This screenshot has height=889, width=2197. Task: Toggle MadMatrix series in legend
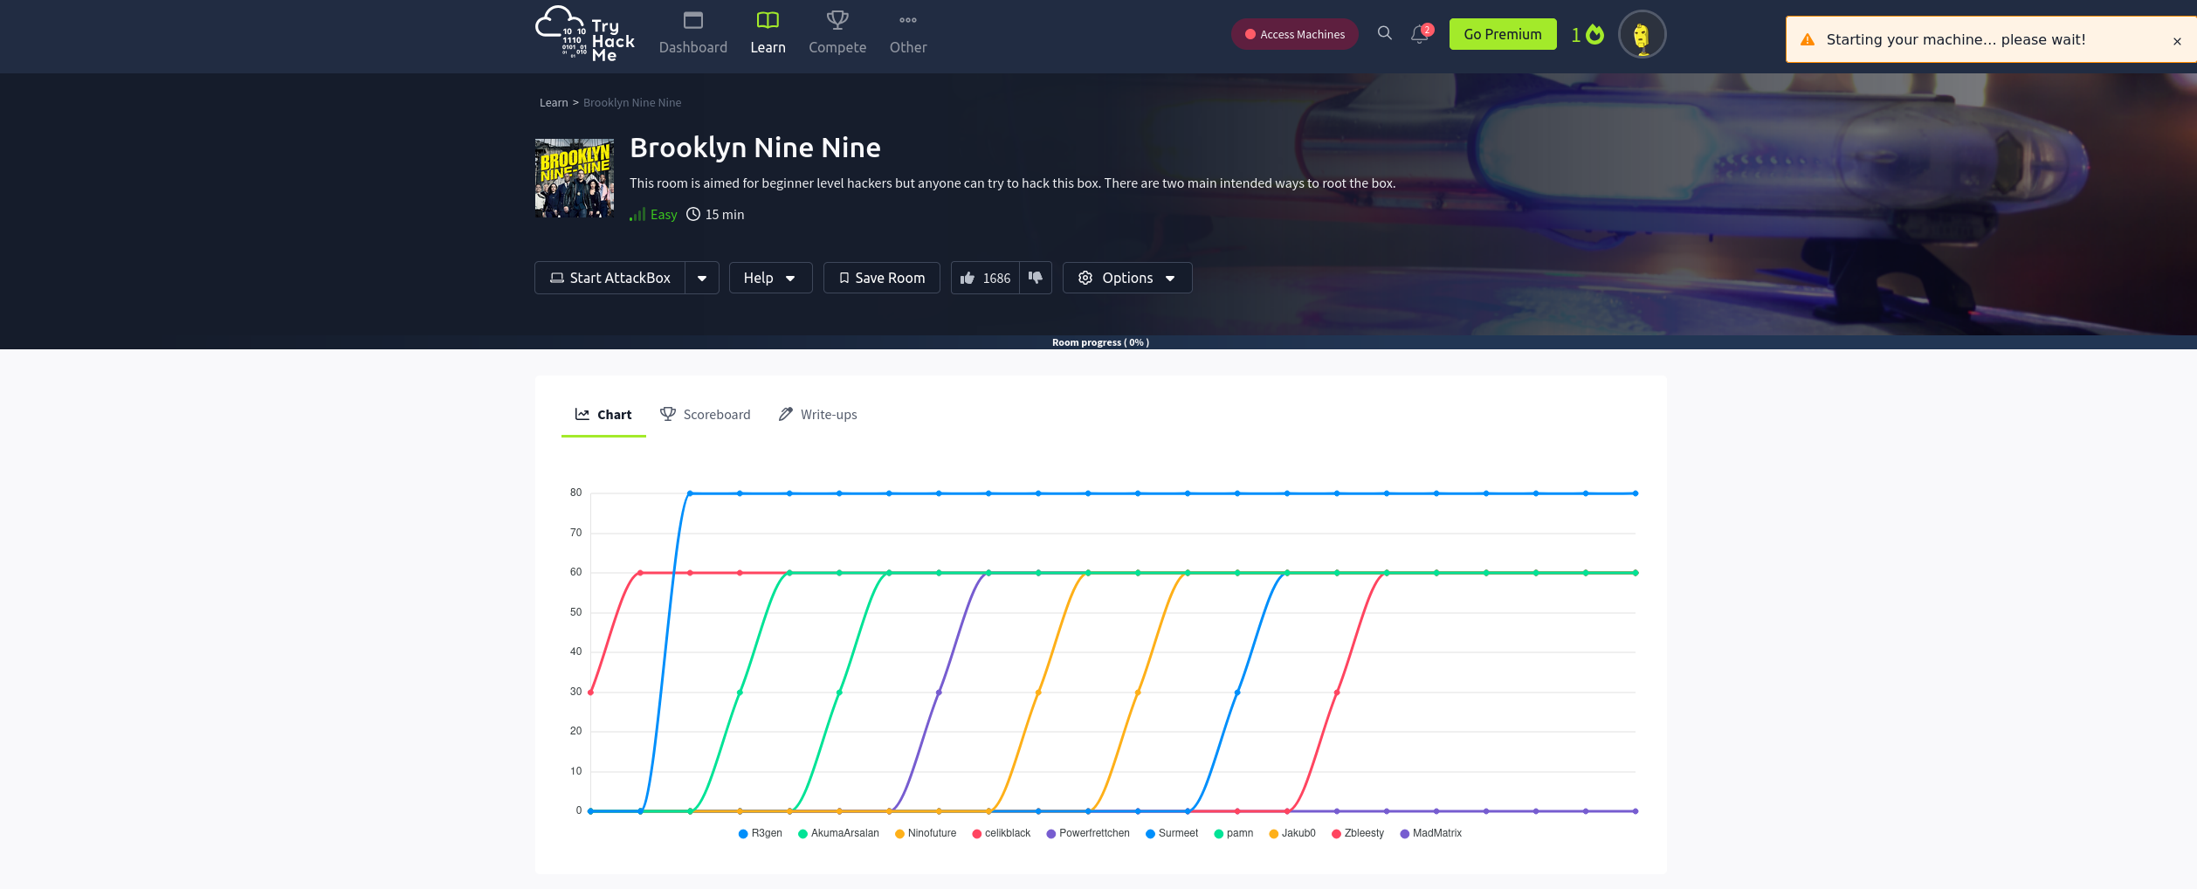1430,833
